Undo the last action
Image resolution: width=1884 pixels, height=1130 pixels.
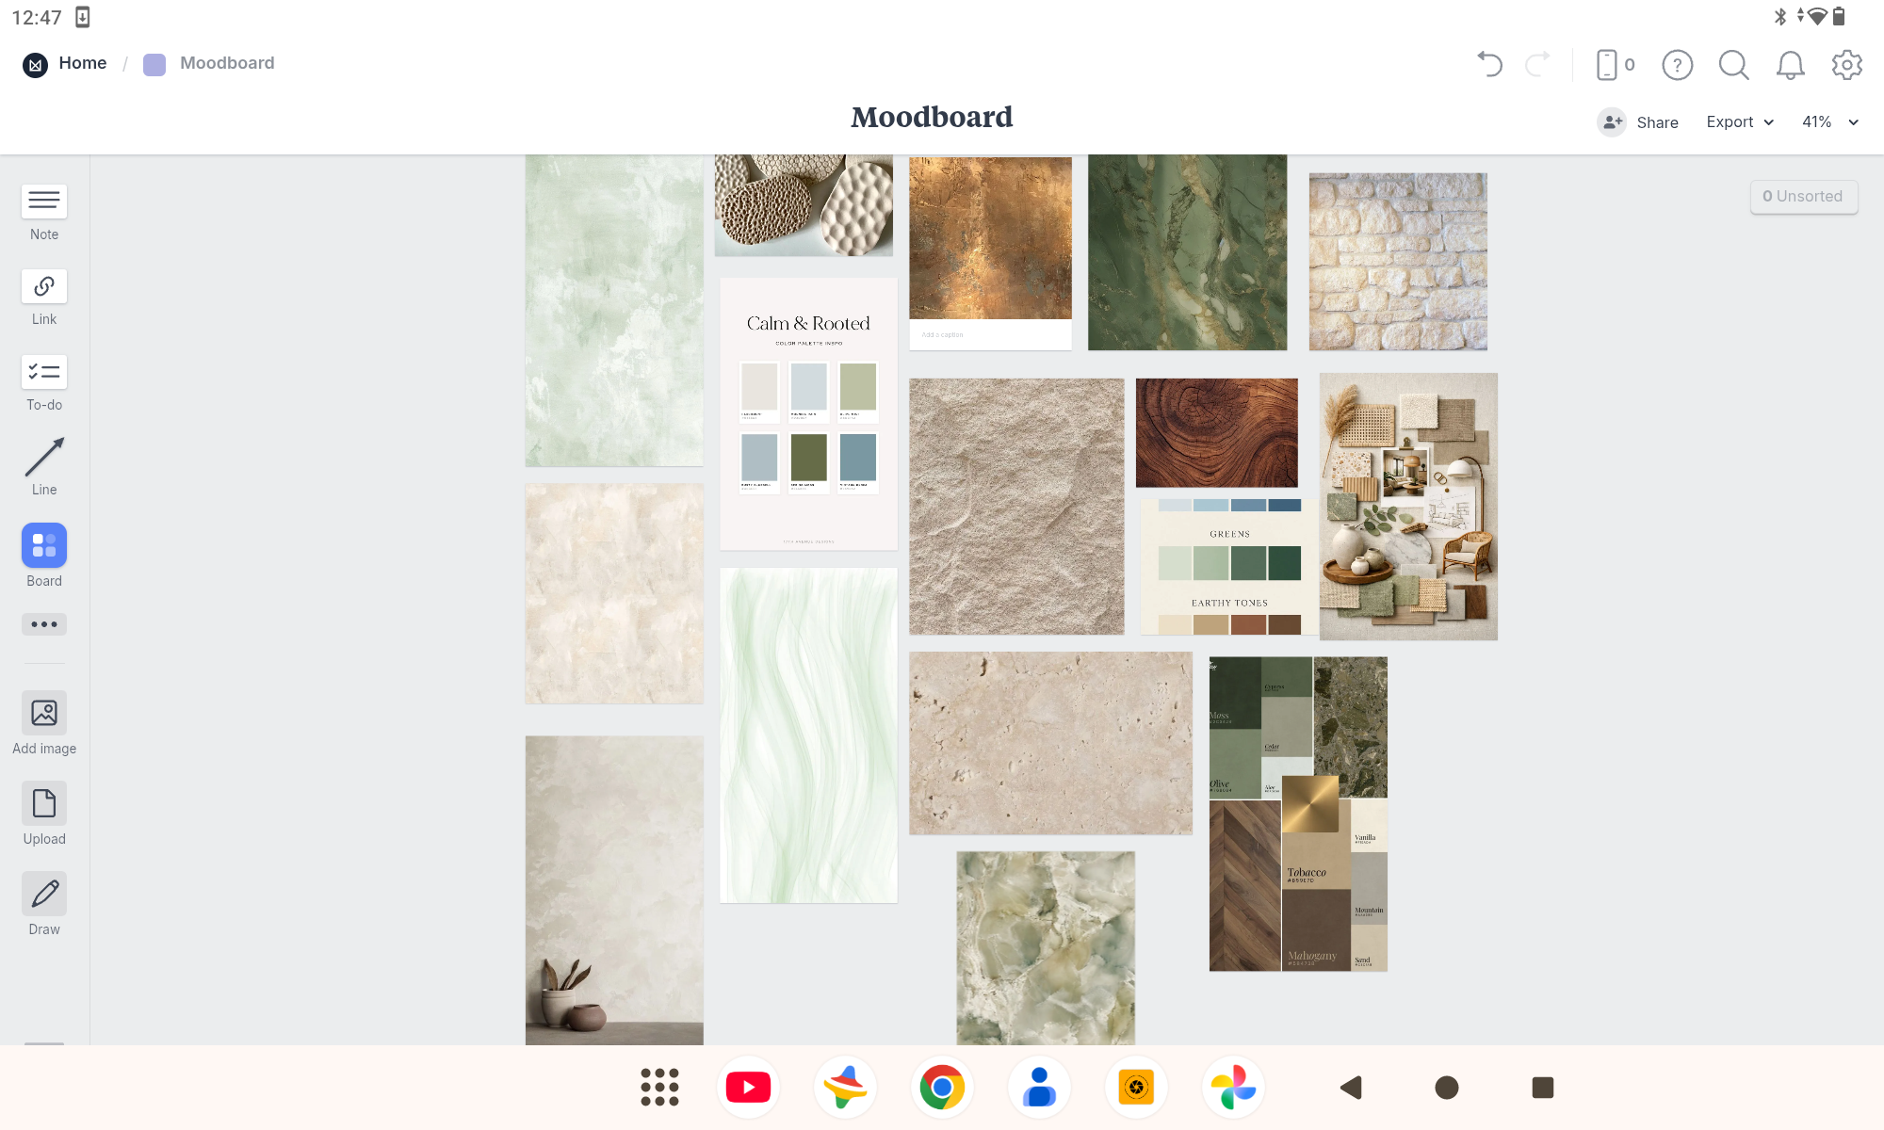pos(1489,64)
